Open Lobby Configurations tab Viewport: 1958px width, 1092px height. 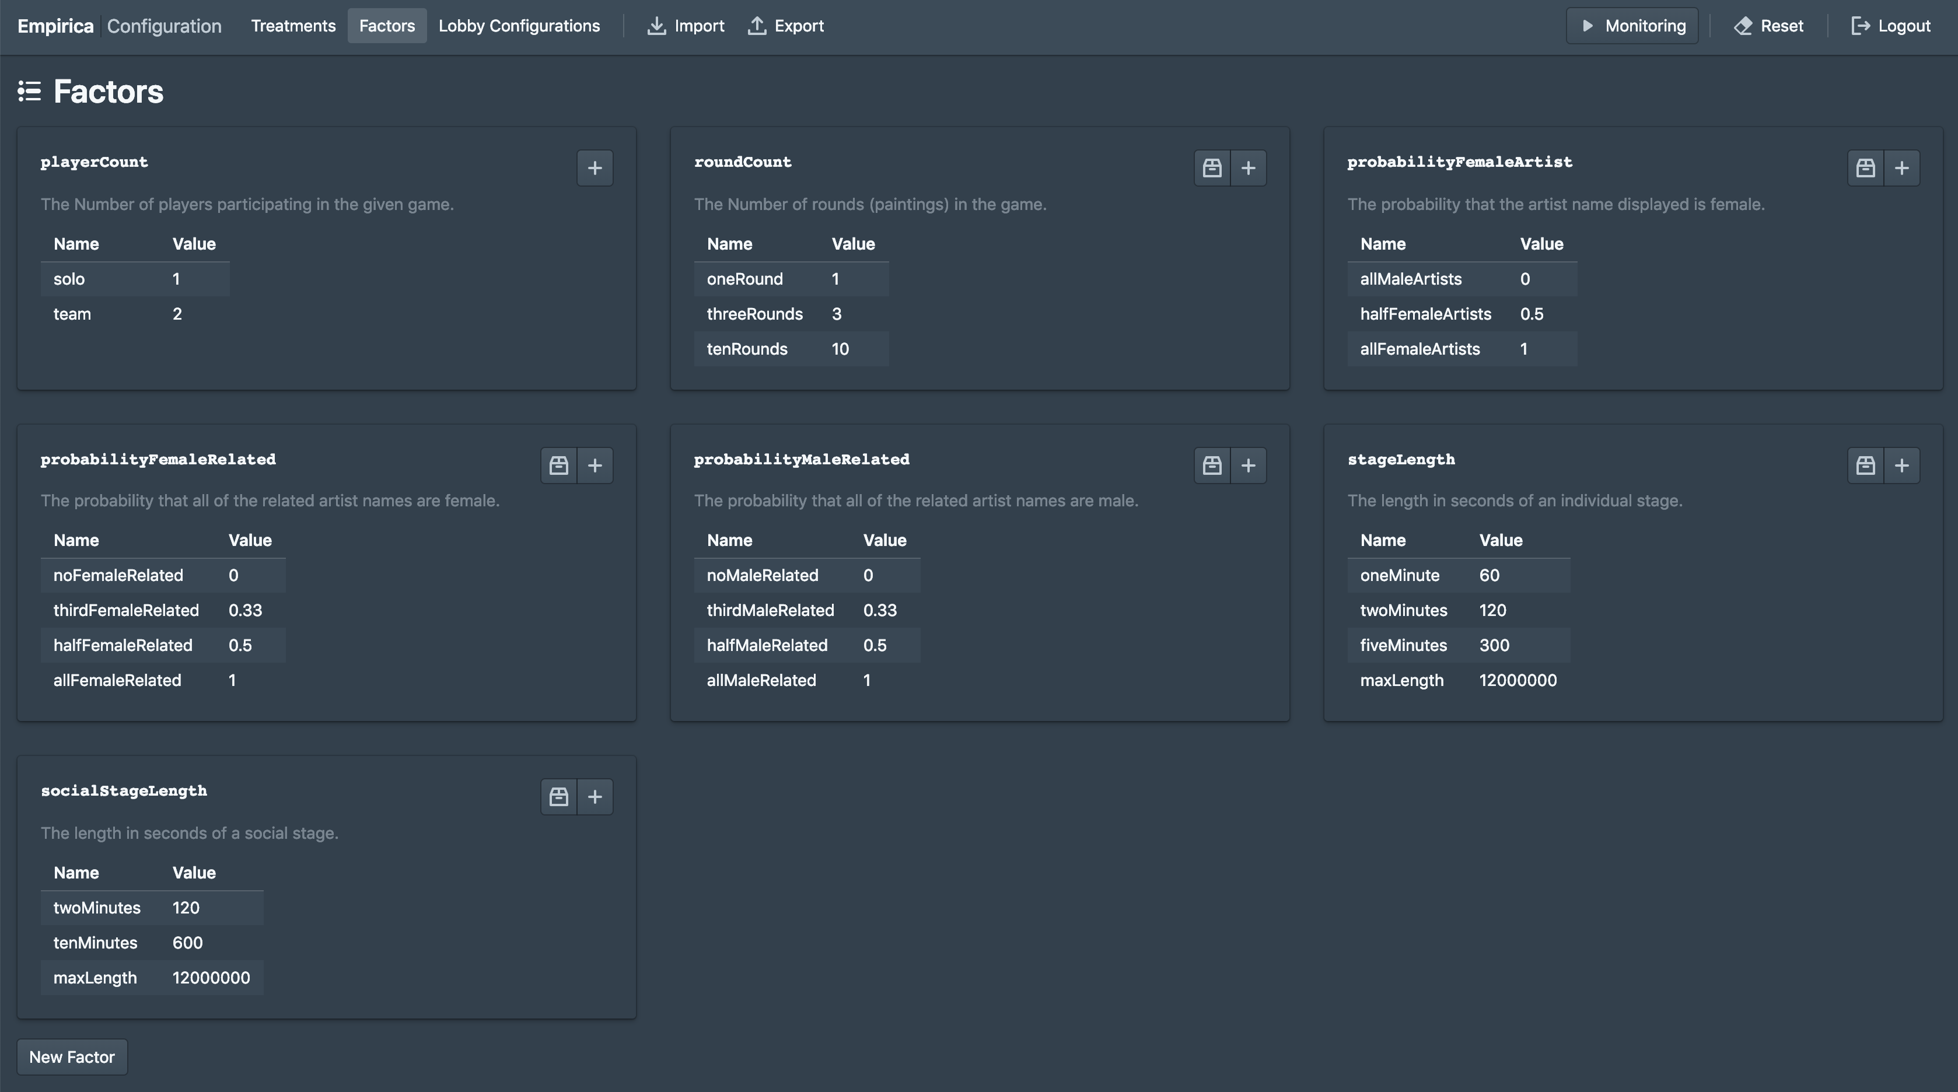(x=519, y=26)
